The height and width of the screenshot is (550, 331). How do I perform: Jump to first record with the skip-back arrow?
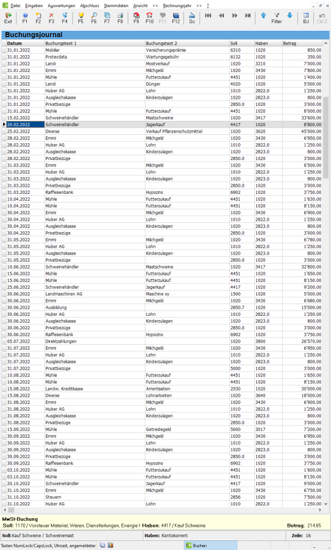pos(208,16)
